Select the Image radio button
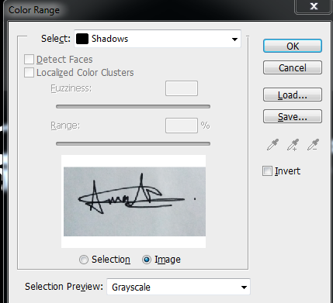The image size is (333, 303). (x=147, y=260)
